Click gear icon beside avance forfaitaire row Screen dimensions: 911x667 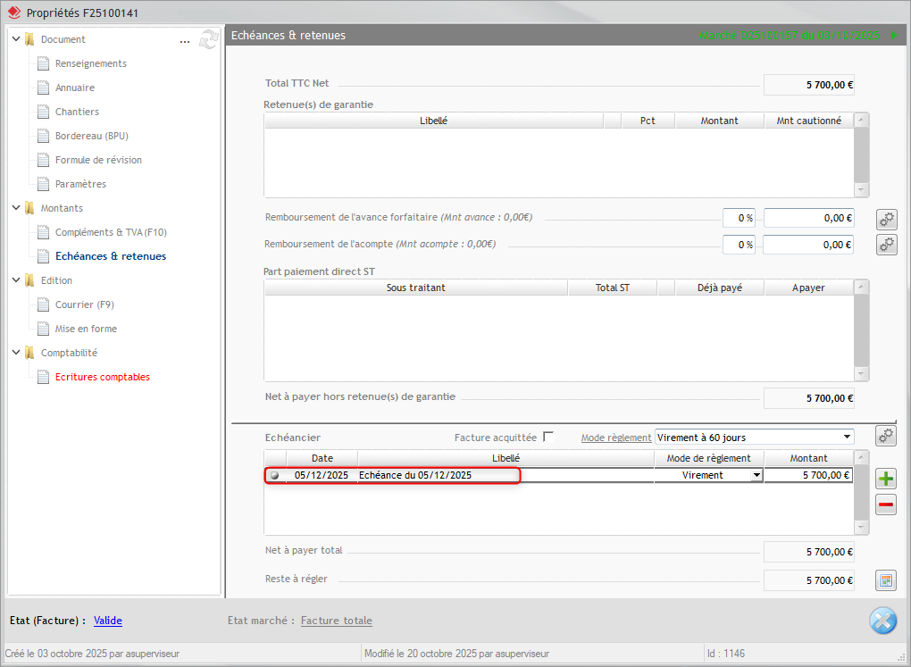pyautogui.click(x=886, y=219)
